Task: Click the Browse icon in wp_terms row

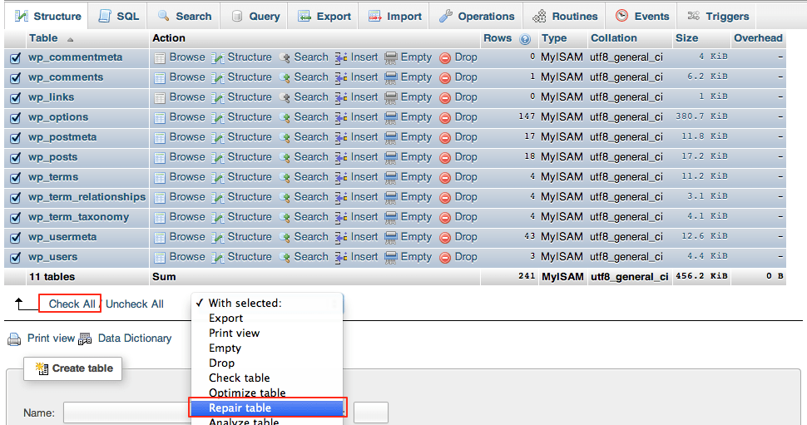Action: tap(160, 178)
